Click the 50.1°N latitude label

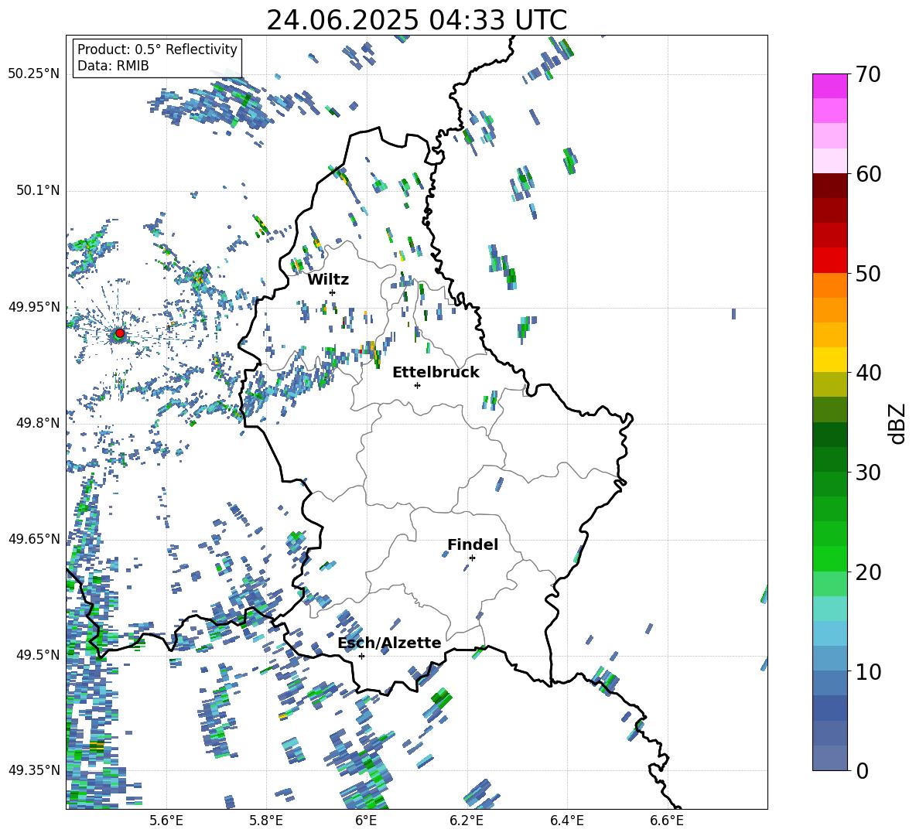tap(38, 190)
